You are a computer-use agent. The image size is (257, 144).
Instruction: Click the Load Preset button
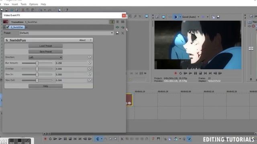tap(45, 46)
